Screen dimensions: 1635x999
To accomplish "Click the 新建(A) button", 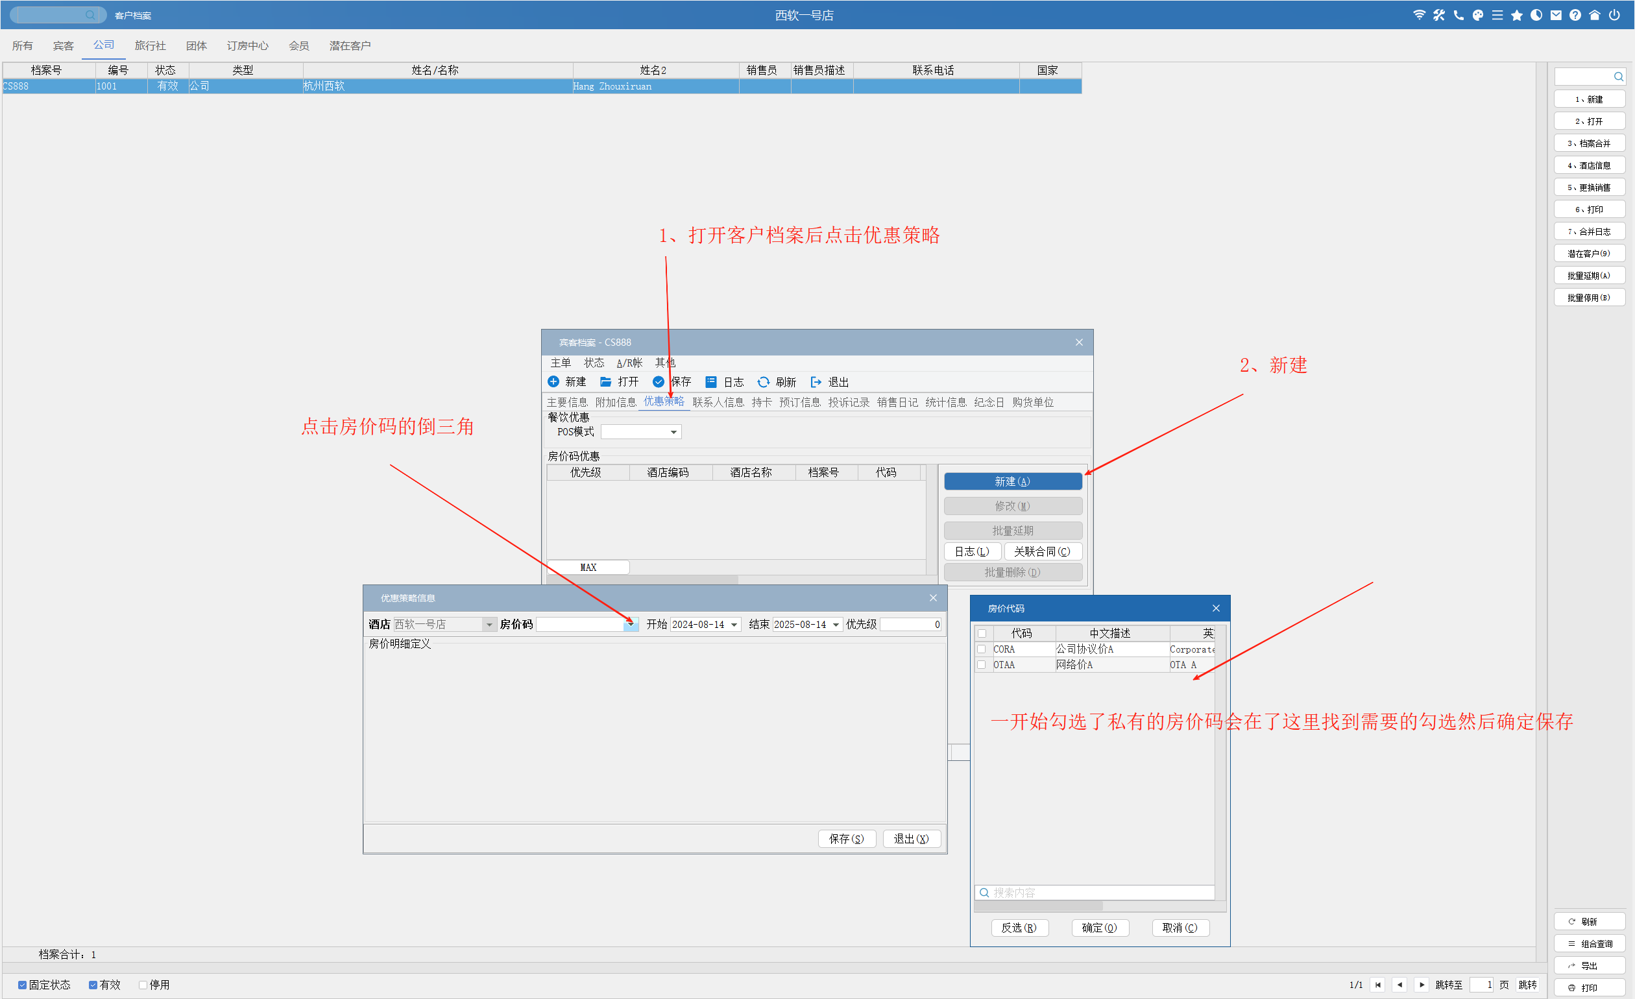I will [x=1013, y=481].
